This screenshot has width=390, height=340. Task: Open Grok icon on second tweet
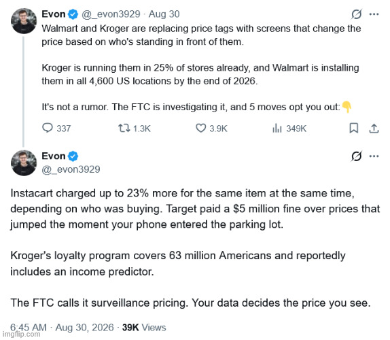tap(357, 156)
